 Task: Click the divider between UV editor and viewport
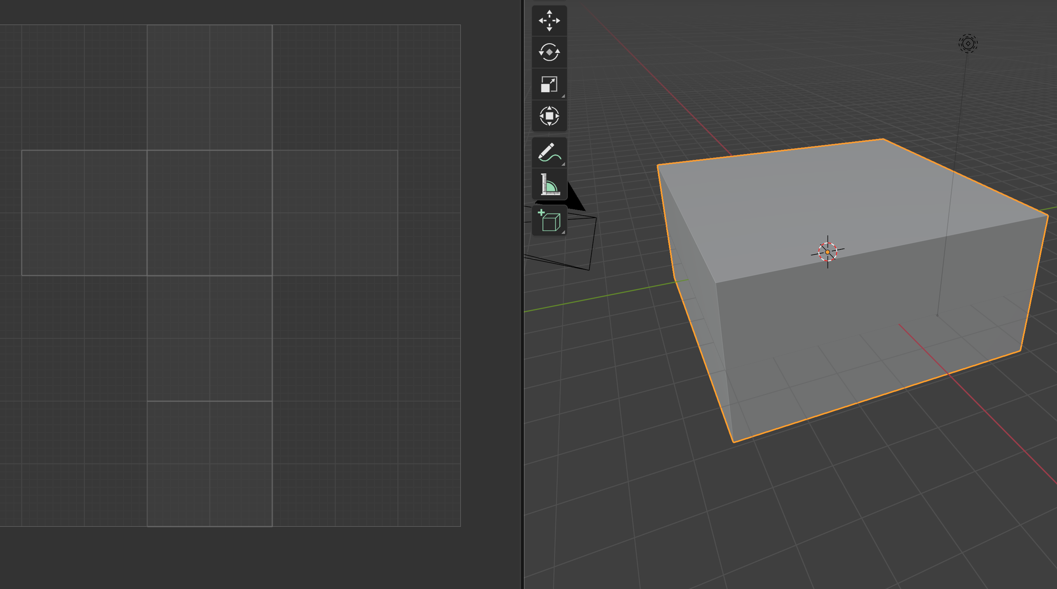522,294
